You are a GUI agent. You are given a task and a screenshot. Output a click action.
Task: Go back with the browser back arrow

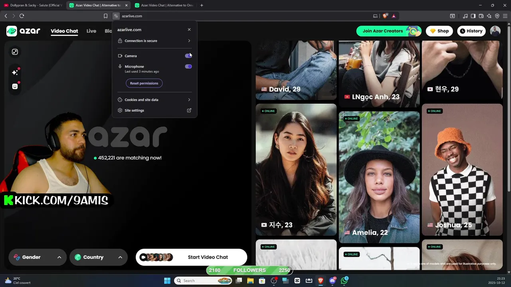pyautogui.click(x=6, y=16)
